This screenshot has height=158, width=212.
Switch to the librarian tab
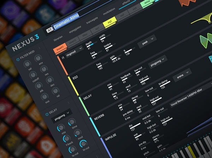click(x=58, y=39)
